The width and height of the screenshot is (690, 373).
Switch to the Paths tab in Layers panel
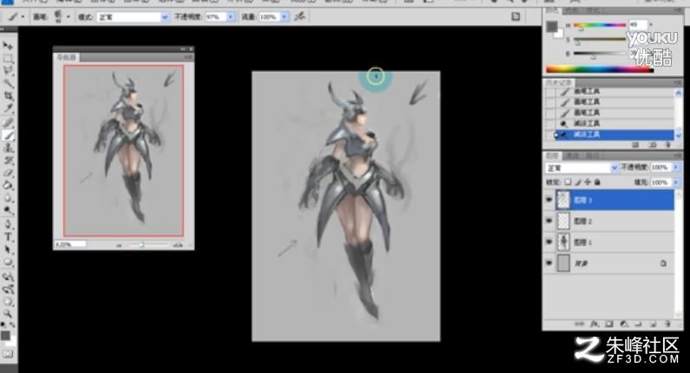click(x=592, y=156)
